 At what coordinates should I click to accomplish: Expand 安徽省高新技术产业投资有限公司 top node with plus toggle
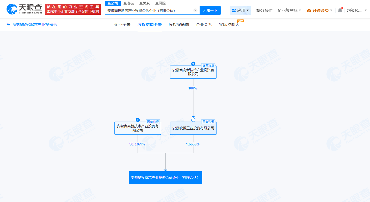(x=193, y=63)
